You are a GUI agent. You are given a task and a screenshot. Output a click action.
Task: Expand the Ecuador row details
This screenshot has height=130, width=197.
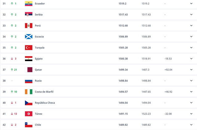[x=192, y=3]
